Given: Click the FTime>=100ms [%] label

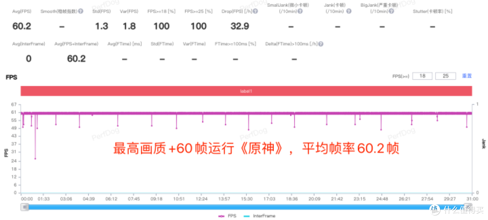Looking at the screenshot, I should 235,44.
